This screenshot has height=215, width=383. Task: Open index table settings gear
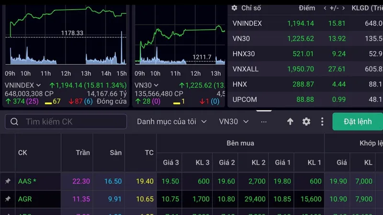(x=234, y=8)
